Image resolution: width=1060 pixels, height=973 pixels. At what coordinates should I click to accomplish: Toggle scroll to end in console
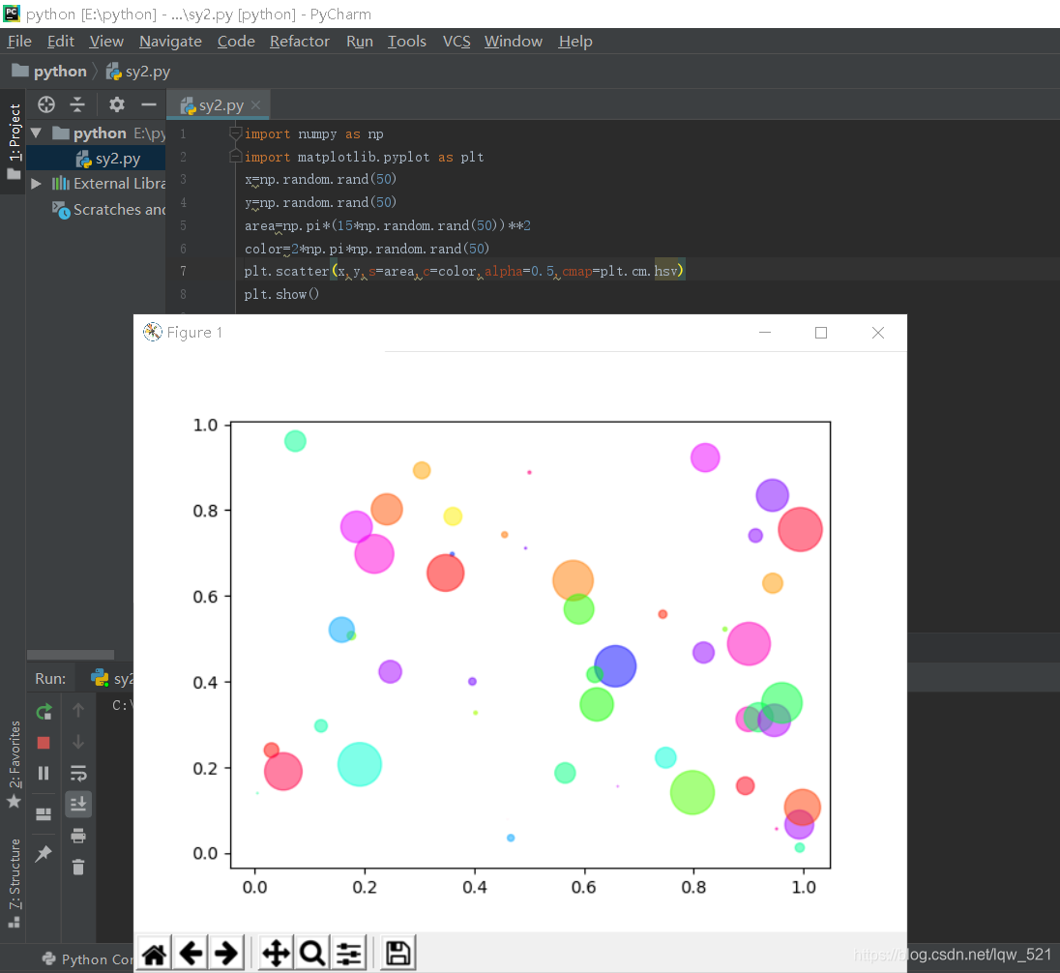(x=78, y=804)
